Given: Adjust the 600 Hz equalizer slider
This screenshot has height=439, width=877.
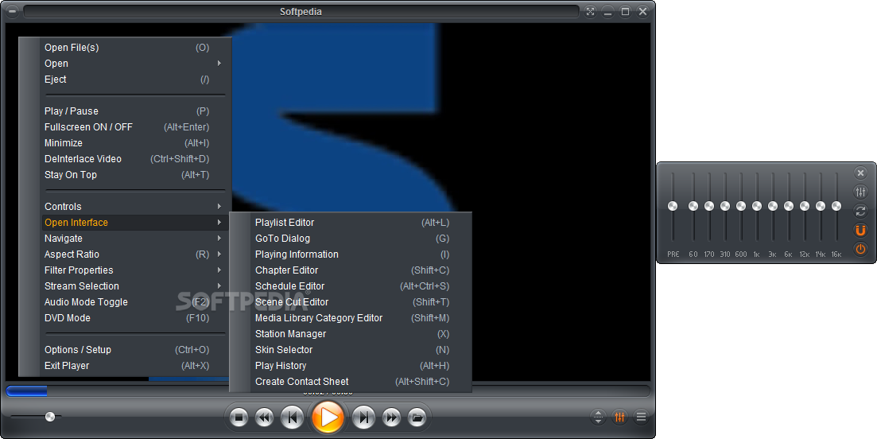Looking at the screenshot, I should click(x=741, y=206).
